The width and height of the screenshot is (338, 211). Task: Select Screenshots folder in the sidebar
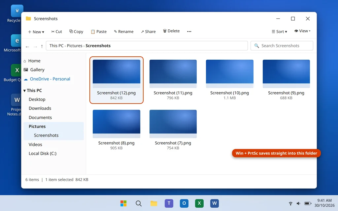click(53, 136)
